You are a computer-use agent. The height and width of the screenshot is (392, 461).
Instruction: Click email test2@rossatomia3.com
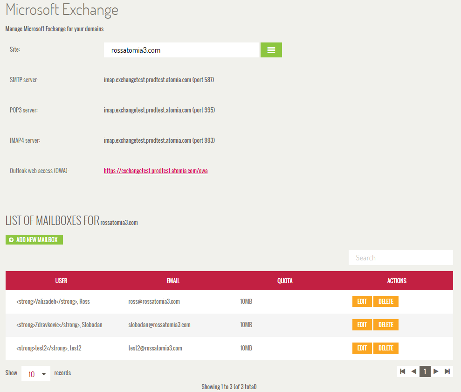[x=155, y=348]
